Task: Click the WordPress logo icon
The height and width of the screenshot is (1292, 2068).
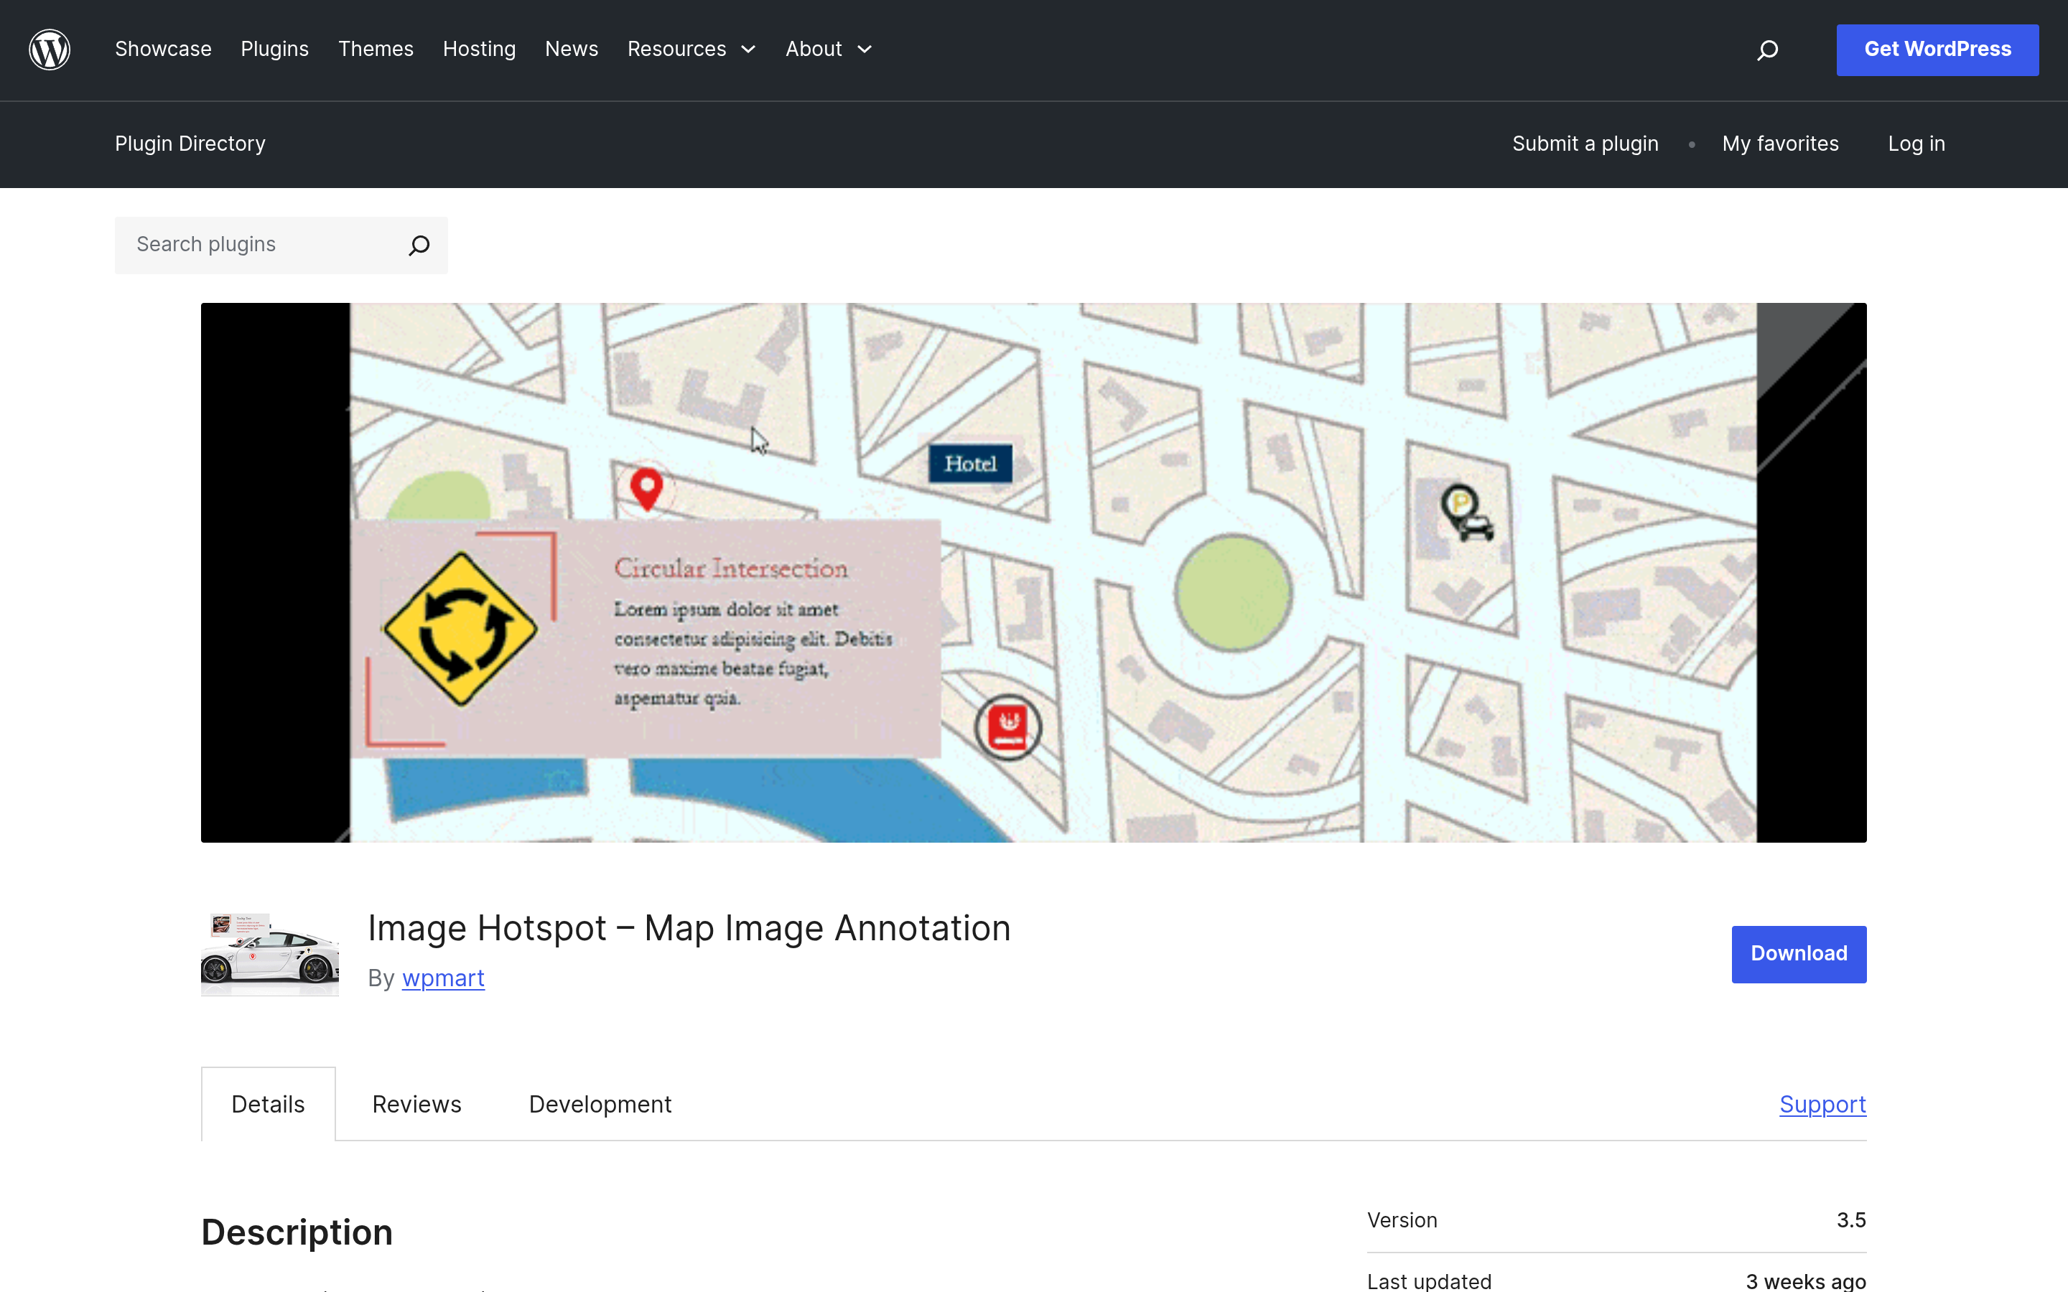Action: 50,50
